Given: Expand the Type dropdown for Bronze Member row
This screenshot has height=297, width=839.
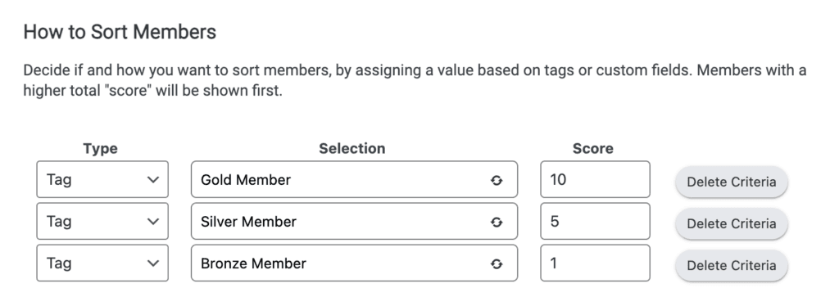Looking at the screenshot, I should (102, 263).
